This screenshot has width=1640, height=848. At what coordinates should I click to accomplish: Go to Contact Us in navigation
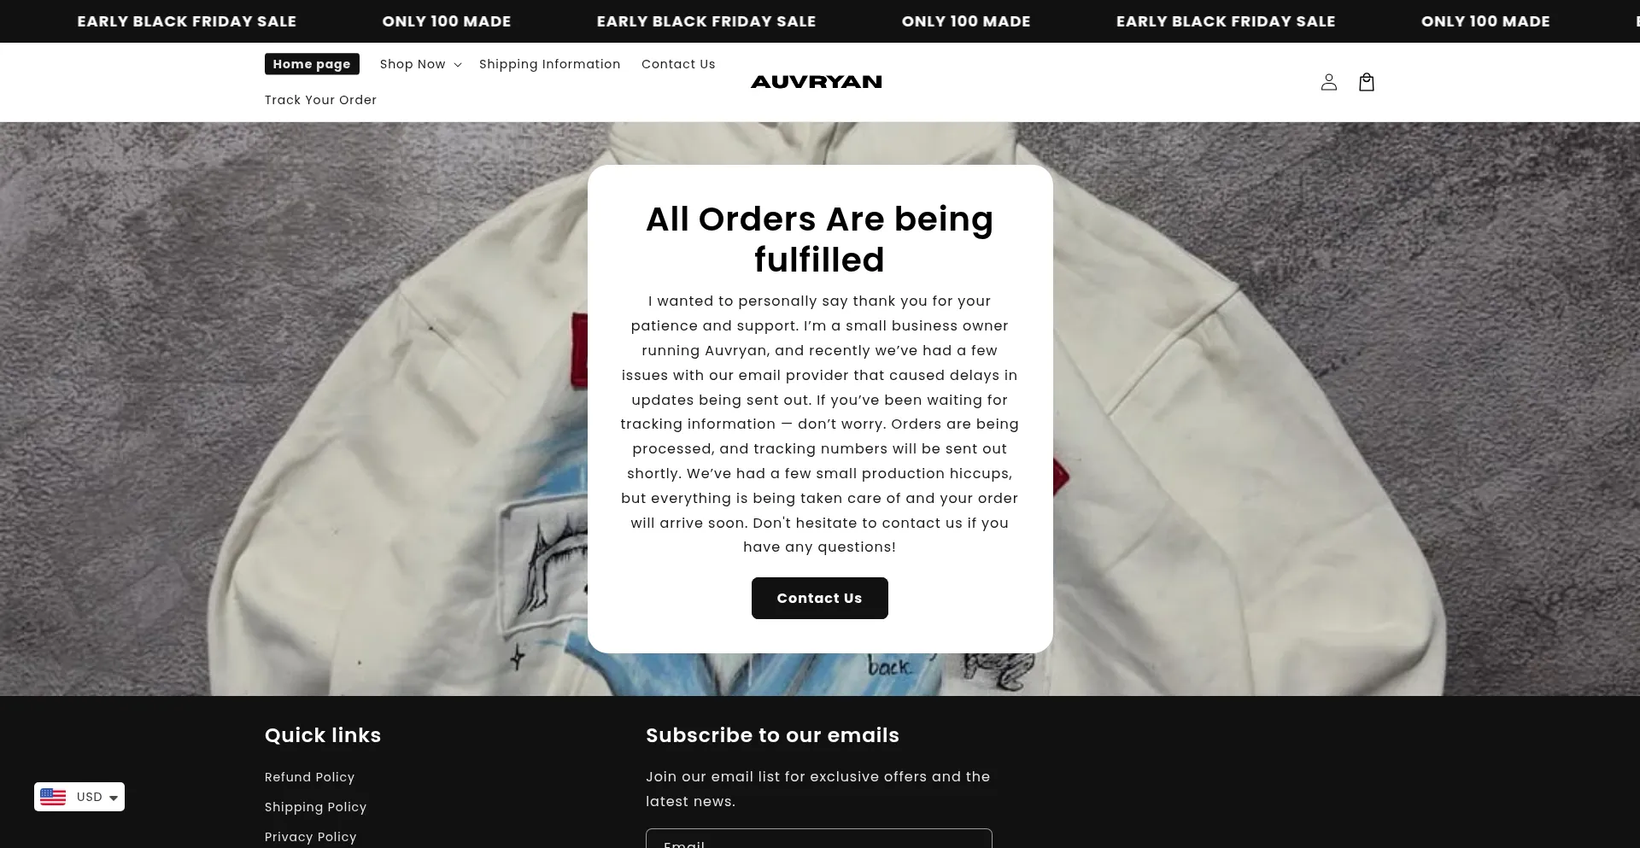678,64
